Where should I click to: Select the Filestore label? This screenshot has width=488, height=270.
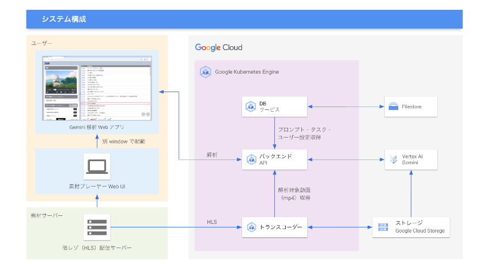[x=411, y=107]
